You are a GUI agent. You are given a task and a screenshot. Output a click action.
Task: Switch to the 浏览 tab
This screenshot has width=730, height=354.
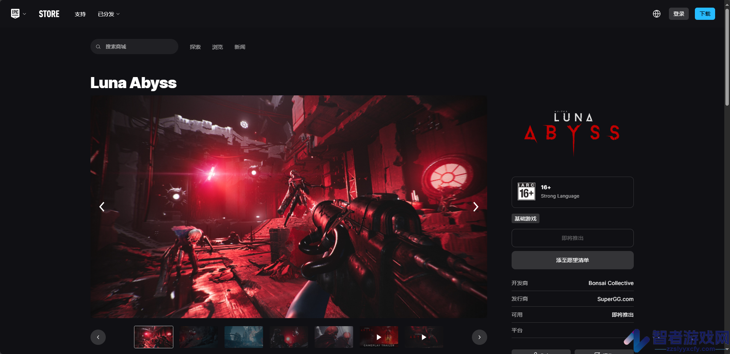217,47
